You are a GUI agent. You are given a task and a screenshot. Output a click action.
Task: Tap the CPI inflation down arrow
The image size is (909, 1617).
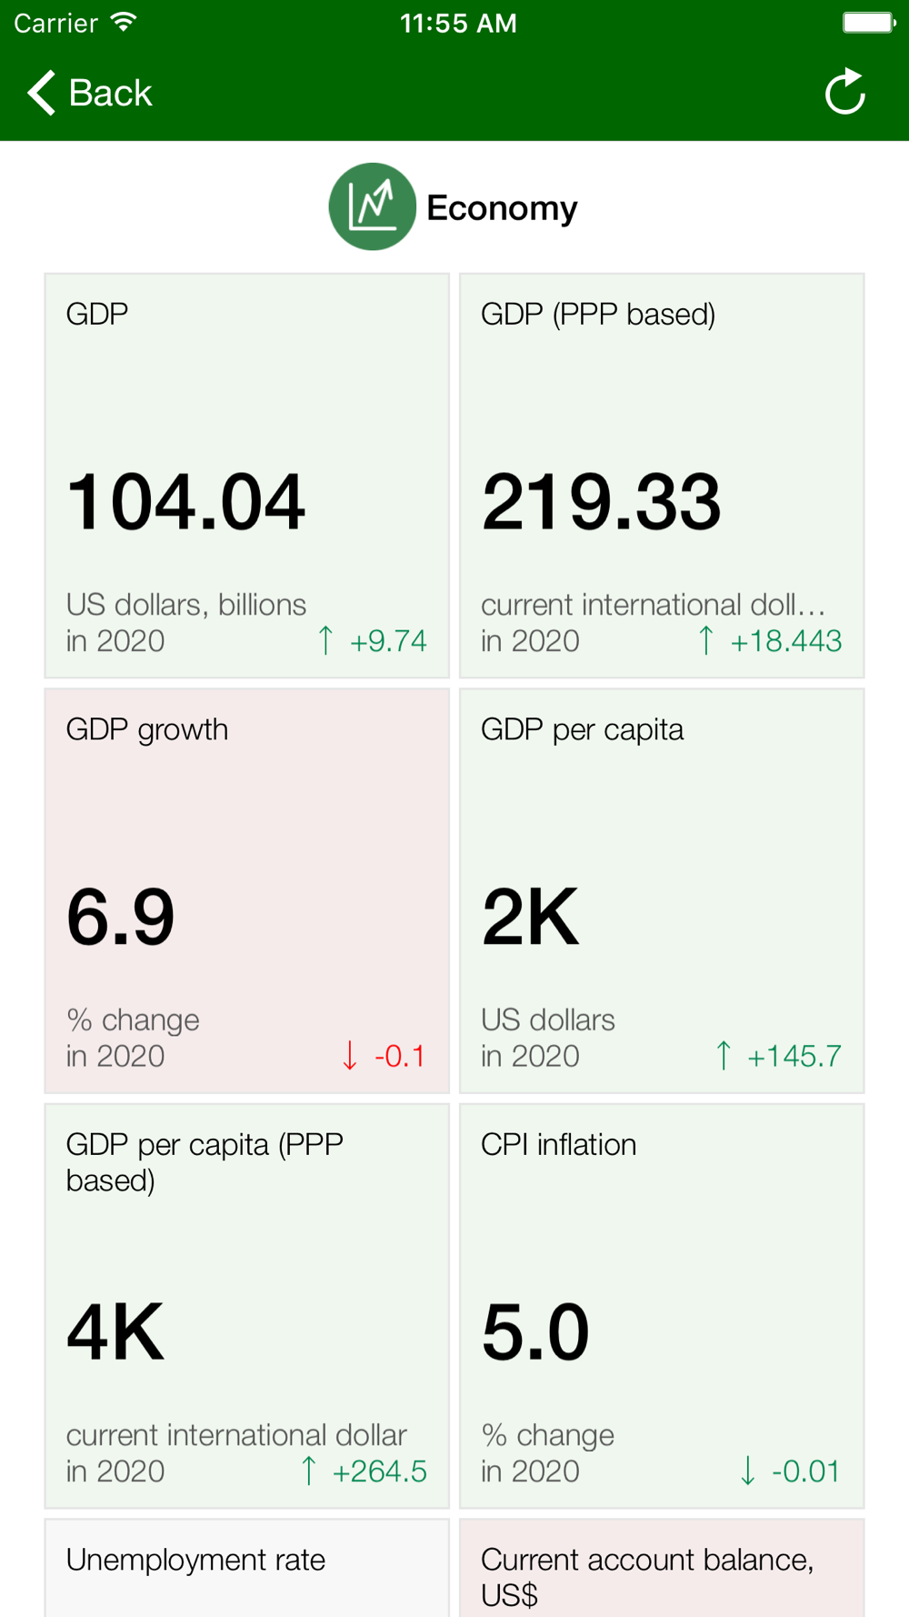pyautogui.click(x=747, y=1471)
